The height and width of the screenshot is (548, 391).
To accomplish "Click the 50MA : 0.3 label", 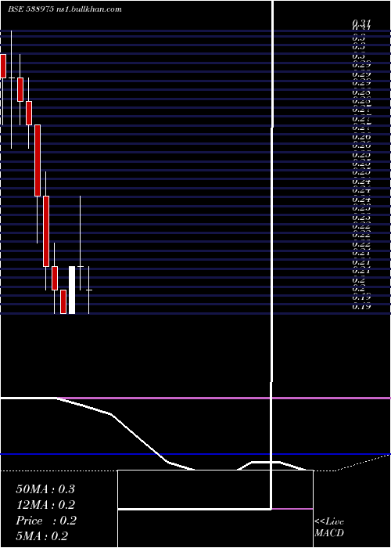I will tap(45, 489).
